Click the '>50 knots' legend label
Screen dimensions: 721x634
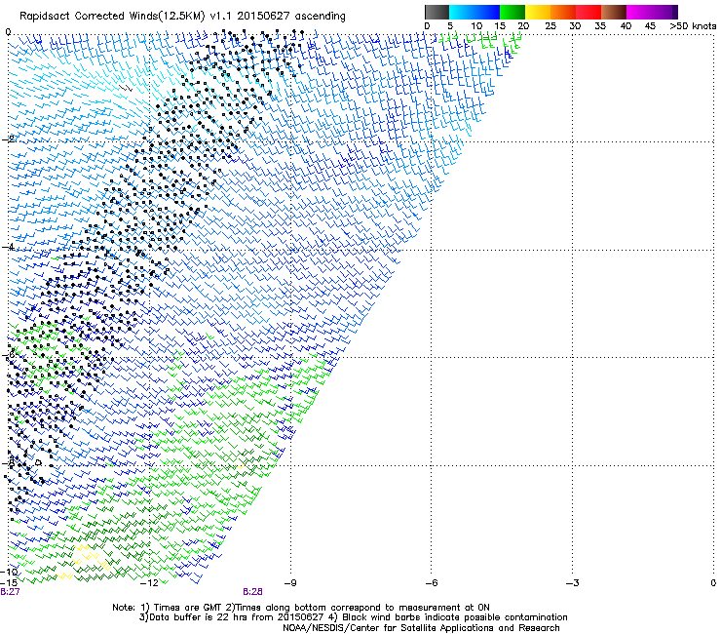(x=693, y=26)
